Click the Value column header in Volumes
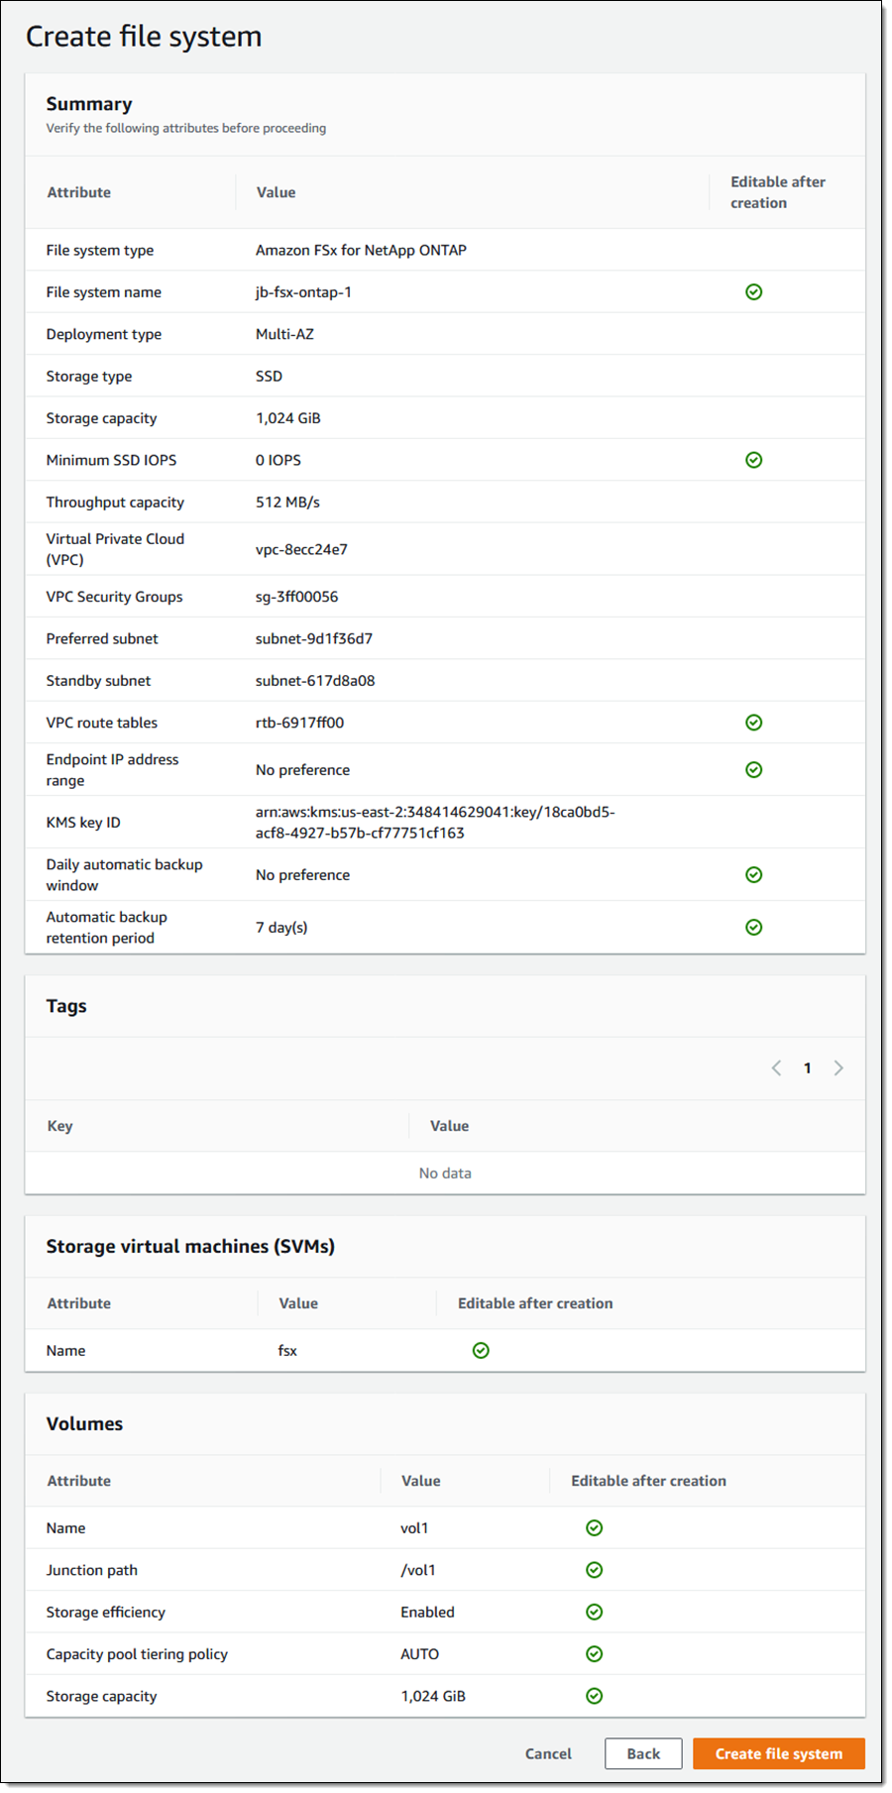The image size is (892, 1793). tap(420, 1481)
